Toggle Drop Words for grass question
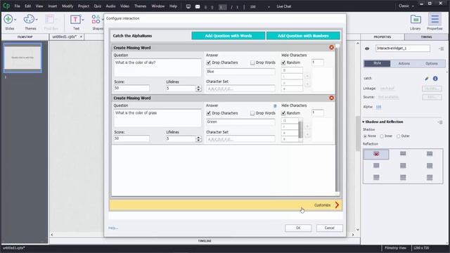This screenshot has height=253, width=450. [x=252, y=113]
